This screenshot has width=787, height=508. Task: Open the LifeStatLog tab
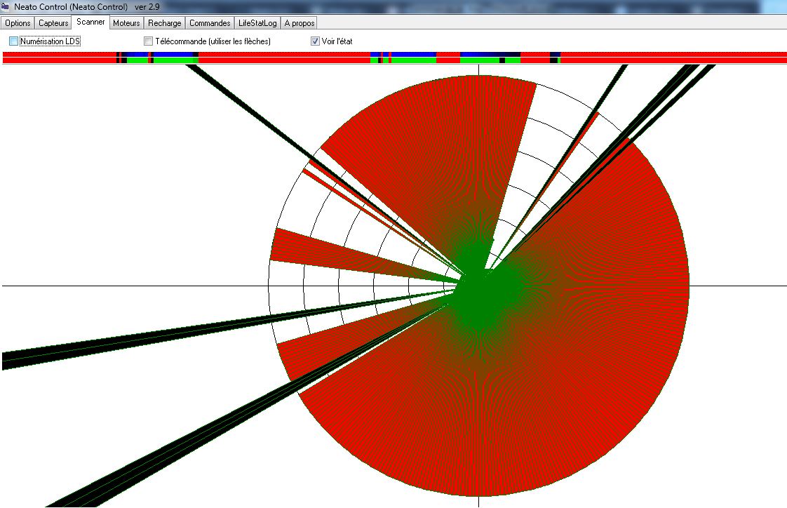click(257, 23)
